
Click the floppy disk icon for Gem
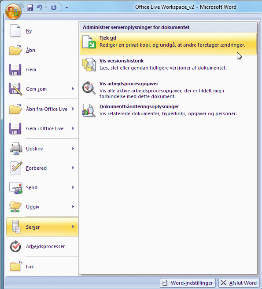(x=15, y=70)
